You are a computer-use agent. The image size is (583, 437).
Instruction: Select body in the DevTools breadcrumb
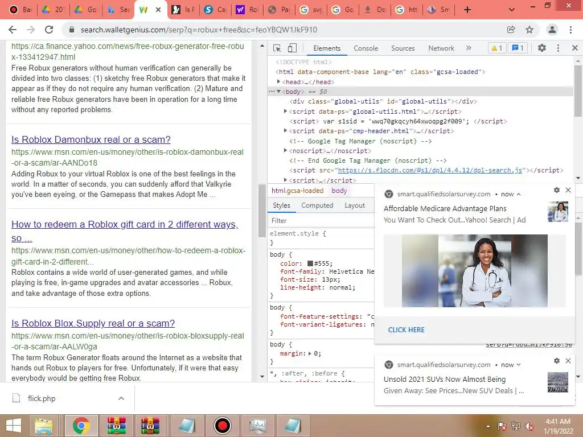tap(339, 191)
